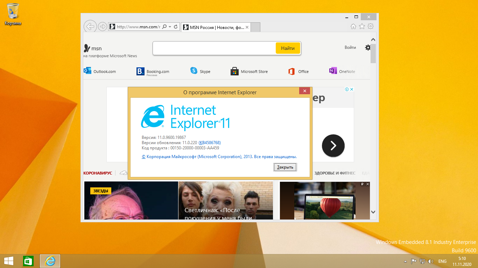Viewport: 478px width, 268px height.
Task: Open the IE Tools gear icon
Action: (x=371, y=27)
